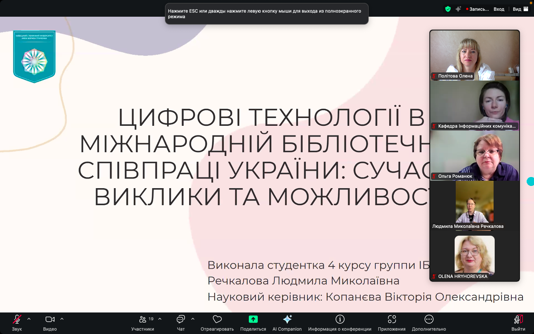Open the Чат chat panel

[181, 320]
